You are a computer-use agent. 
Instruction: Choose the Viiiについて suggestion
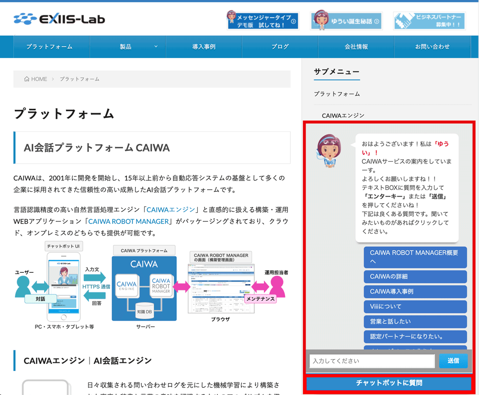click(415, 306)
